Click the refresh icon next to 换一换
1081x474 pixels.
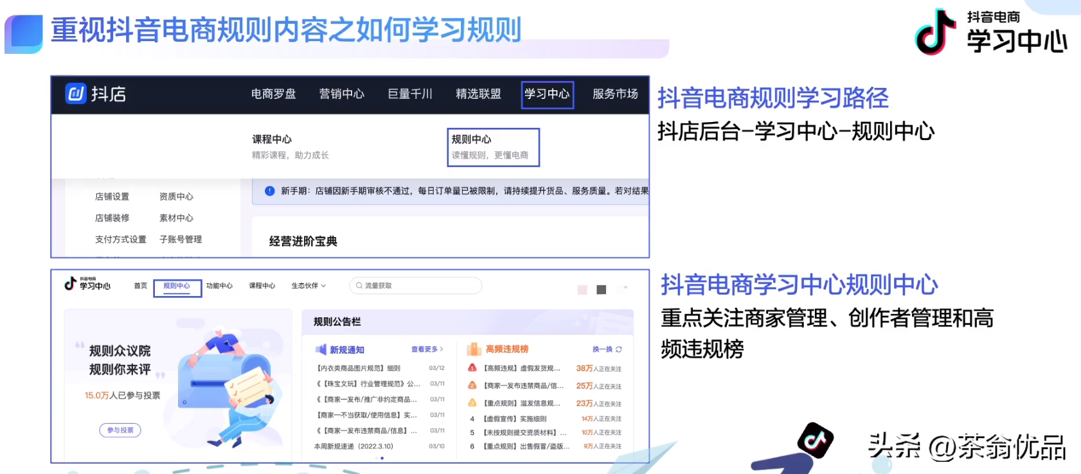click(x=619, y=349)
